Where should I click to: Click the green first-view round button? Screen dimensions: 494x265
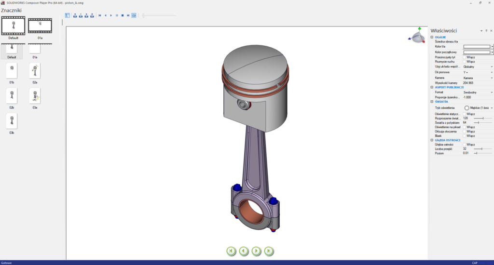point(232,251)
